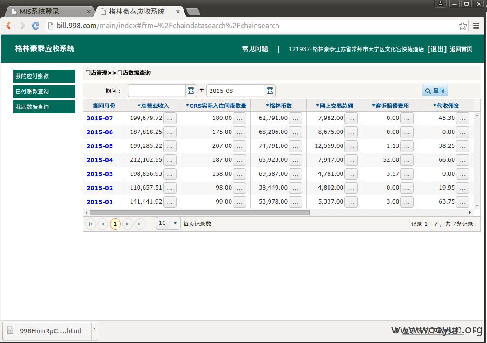487x343 pixels.
Task: Open records-per-page dropdown showing 10
Action: pyautogui.click(x=168, y=223)
